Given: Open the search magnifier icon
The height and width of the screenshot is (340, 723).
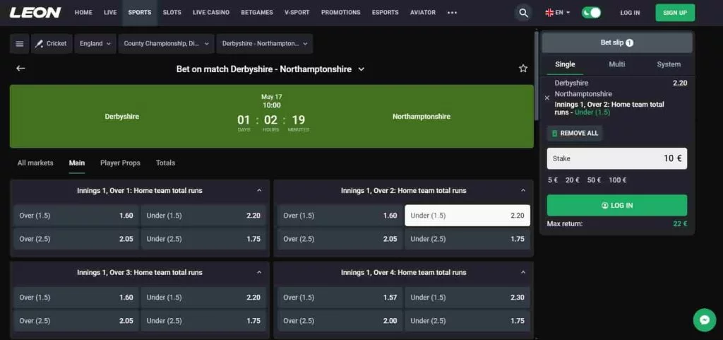Looking at the screenshot, I should pos(523,13).
